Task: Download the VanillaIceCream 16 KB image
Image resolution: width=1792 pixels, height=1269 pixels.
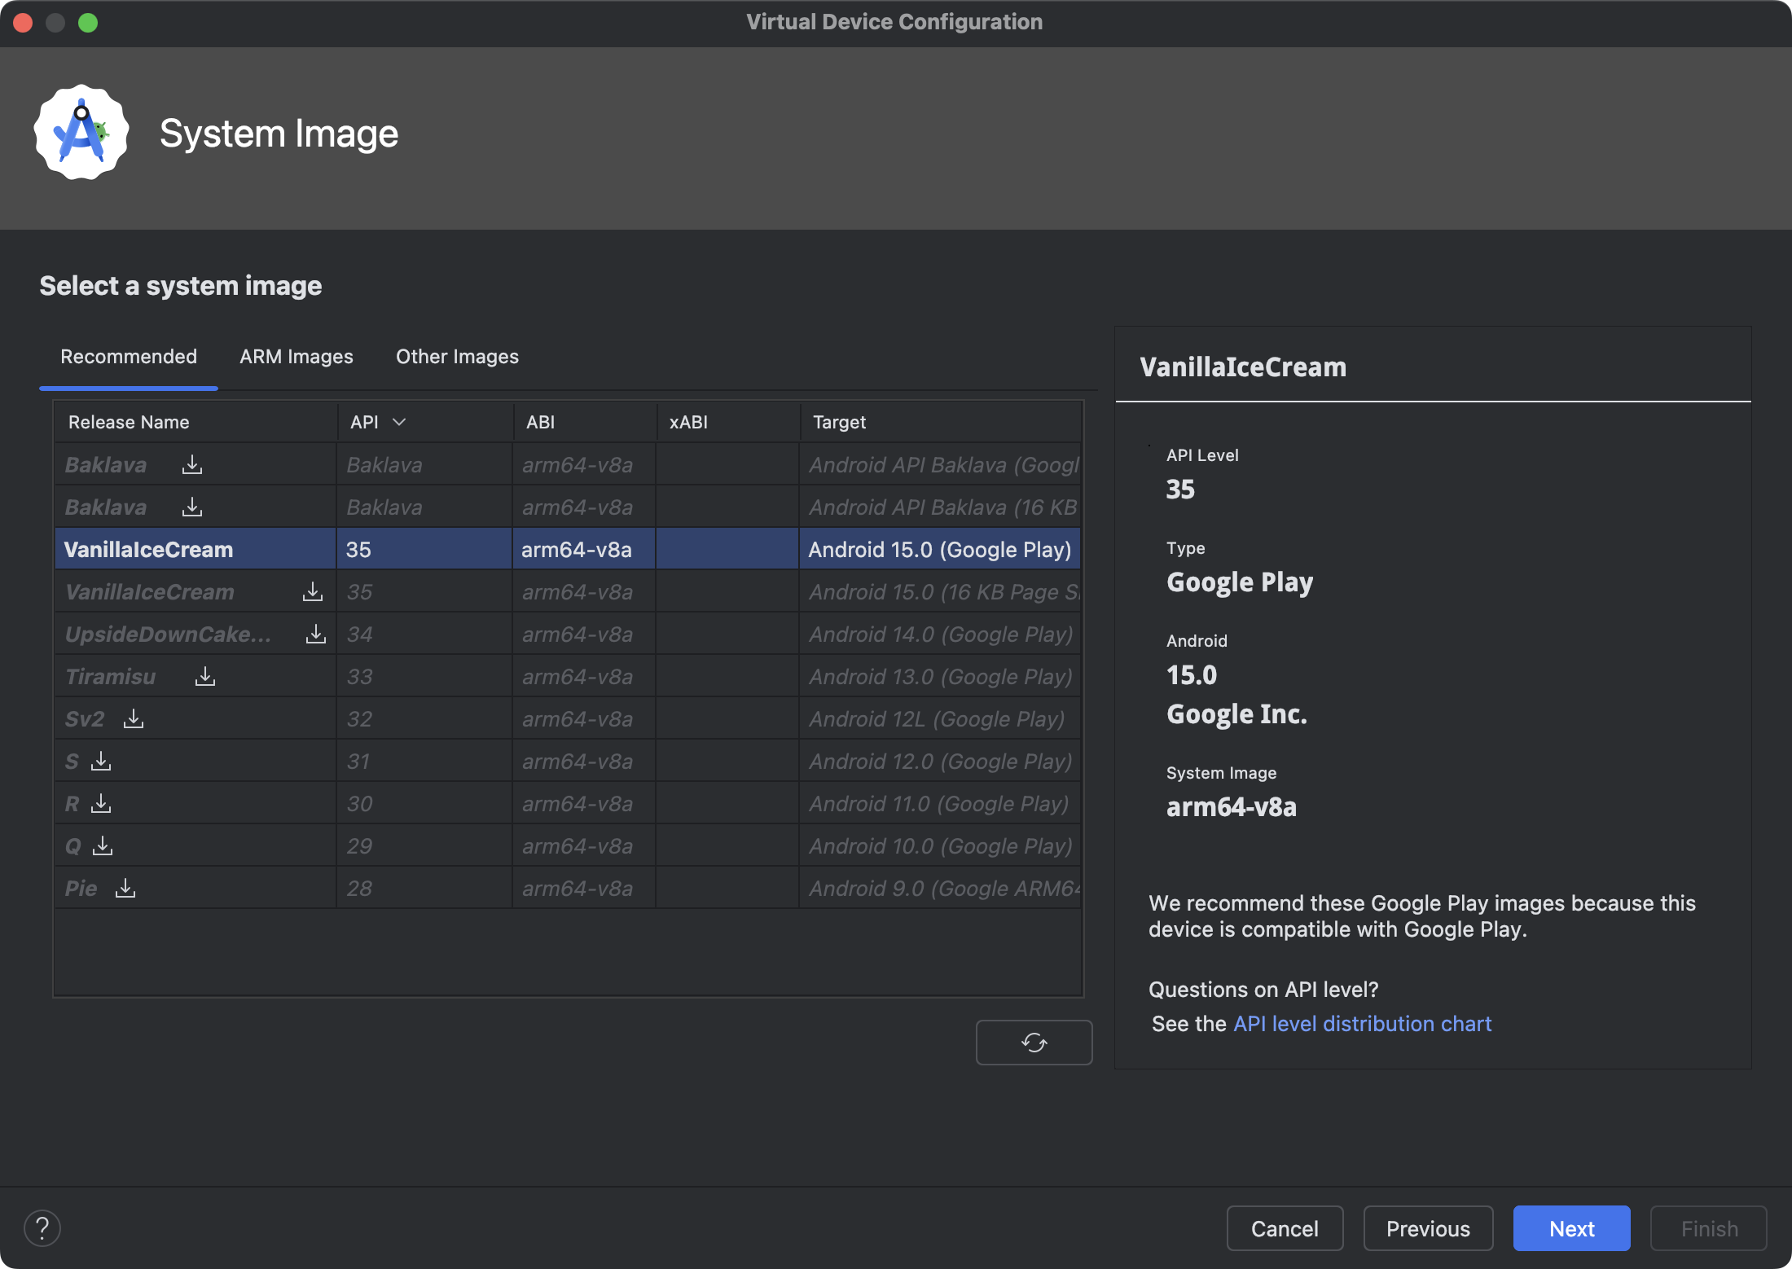Action: click(312, 591)
